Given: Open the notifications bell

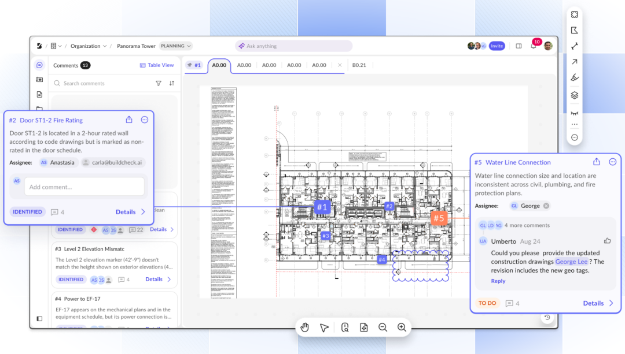Looking at the screenshot, I should (533, 46).
